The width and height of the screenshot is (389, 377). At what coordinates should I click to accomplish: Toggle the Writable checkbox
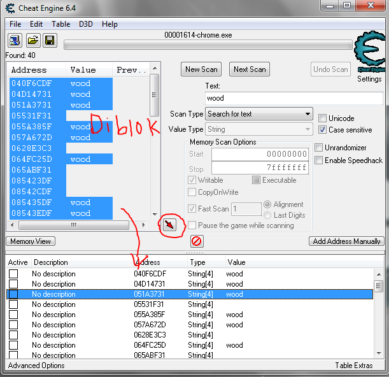(192, 180)
